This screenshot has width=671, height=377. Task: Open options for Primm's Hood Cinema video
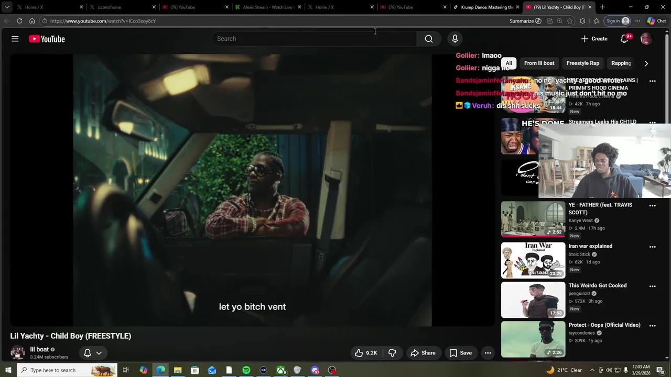tap(653, 81)
